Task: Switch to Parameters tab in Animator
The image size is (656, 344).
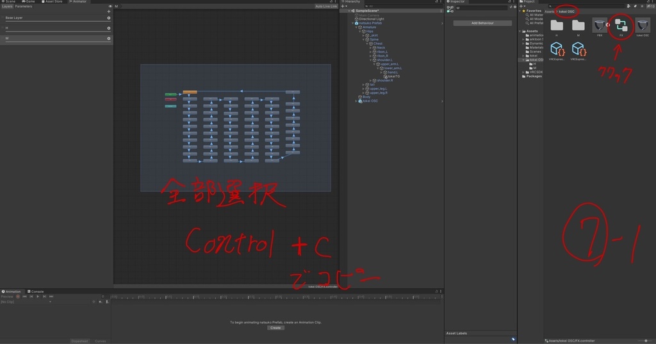Action: (24, 6)
